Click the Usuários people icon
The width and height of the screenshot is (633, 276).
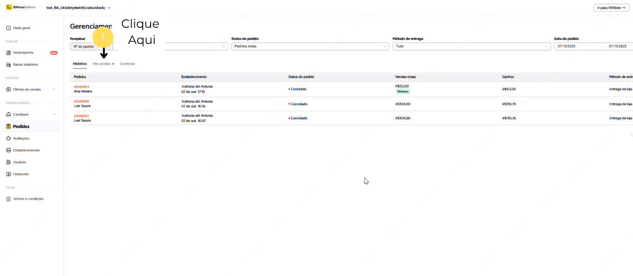click(8, 162)
